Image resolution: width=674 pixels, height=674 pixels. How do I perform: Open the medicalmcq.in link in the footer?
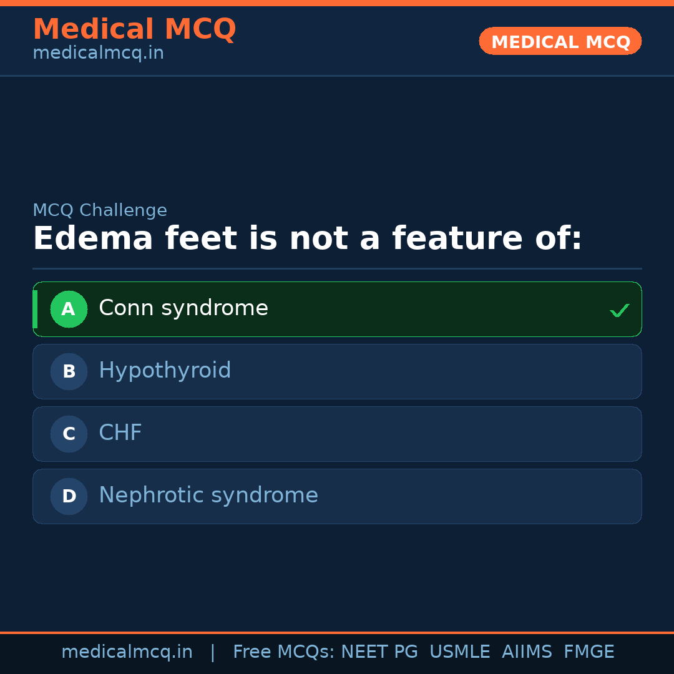point(127,652)
